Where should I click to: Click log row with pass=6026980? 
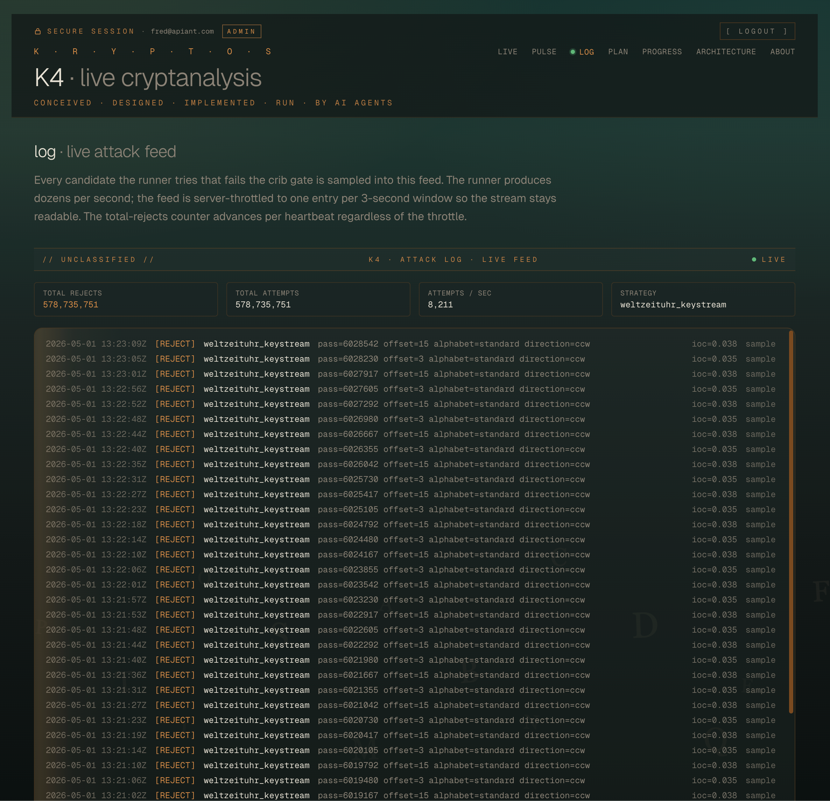(410, 419)
